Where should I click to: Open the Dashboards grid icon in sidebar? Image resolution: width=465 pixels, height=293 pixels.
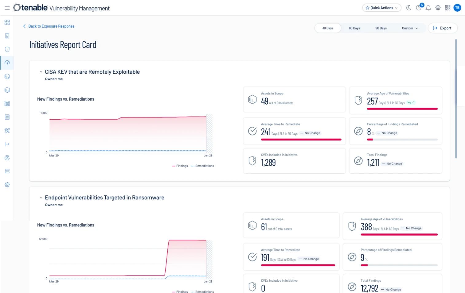[7, 22]
